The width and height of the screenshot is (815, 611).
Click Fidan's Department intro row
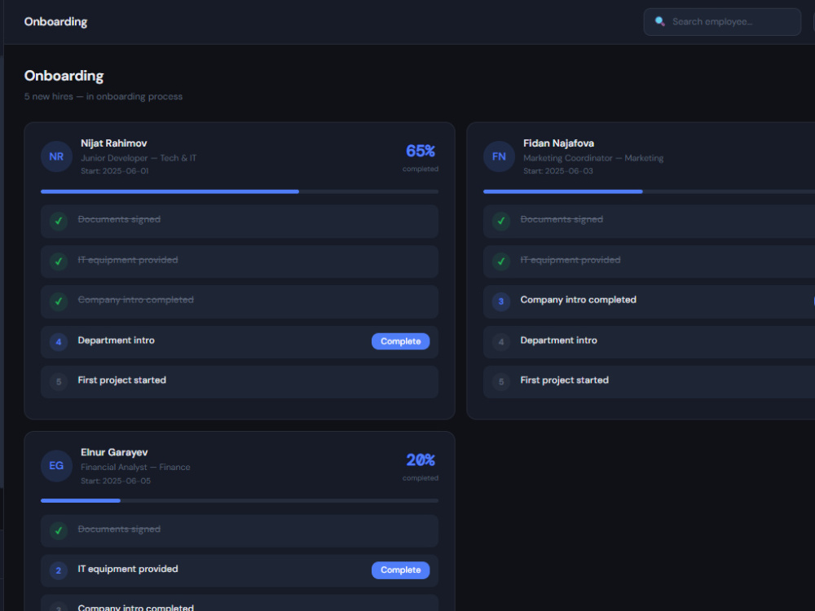click(650, 342)
